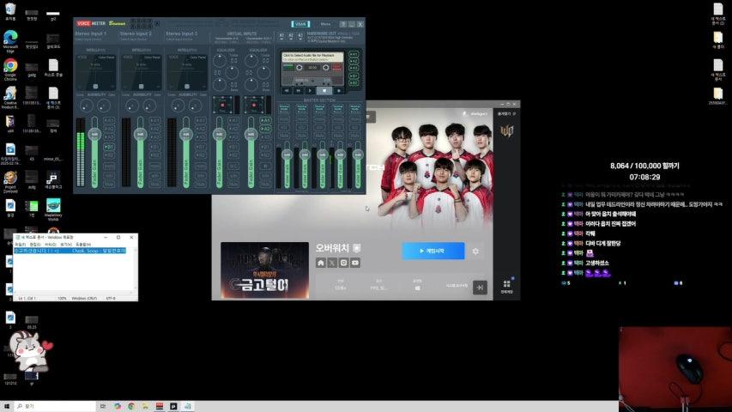Click the all-games grid icon in launcher sidebar
732x412 pixels.
click(x=506, y=284)
